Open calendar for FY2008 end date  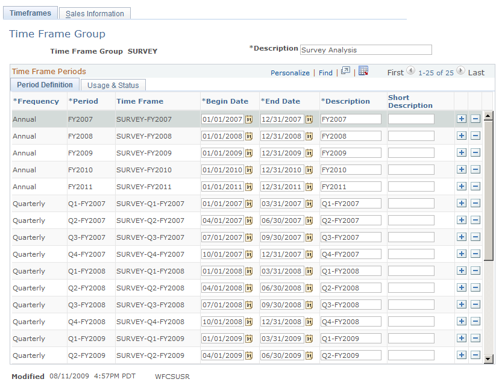[309, 136]
